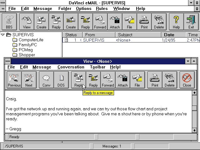The image size is (200, 150).
Task: Click Print in the main toolbar
Action: point(144,22)
